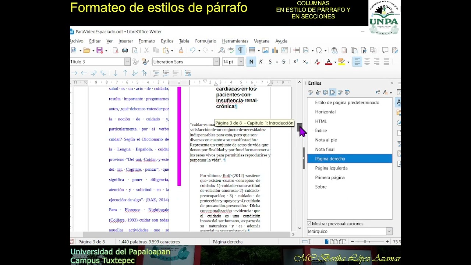
Task: Show Frame Styles in Estilos panel
Action: click(326, 92)
